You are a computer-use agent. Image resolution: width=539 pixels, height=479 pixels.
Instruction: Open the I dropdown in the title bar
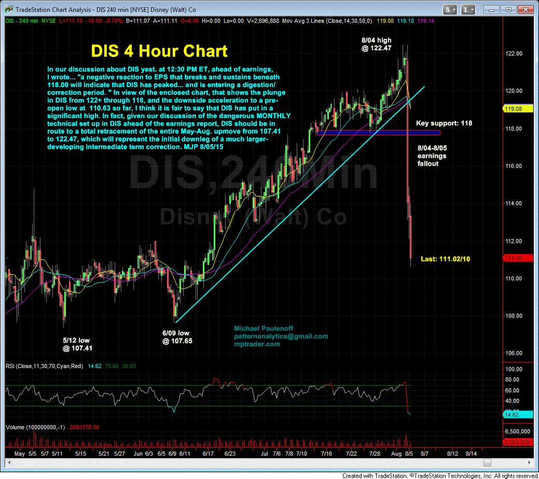468,10
